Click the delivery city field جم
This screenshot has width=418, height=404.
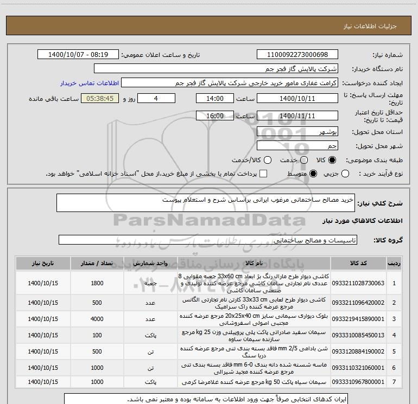pyautogui.click(x=297, y=145)
